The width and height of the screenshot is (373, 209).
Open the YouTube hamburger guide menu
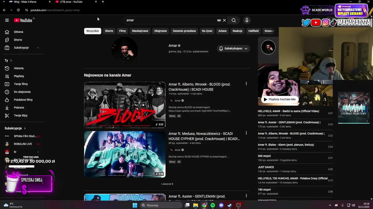click(7, 20)
